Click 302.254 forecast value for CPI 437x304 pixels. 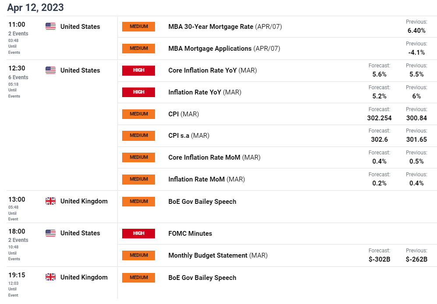pyautogui.click(x=379, y=118)
